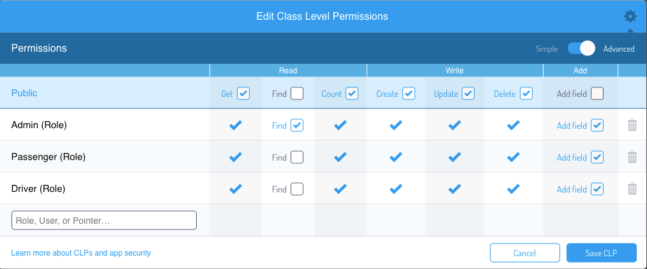647x269 pixels.
Task: Toggle the Simple/Advanced switch
Action: coord(581,48)
